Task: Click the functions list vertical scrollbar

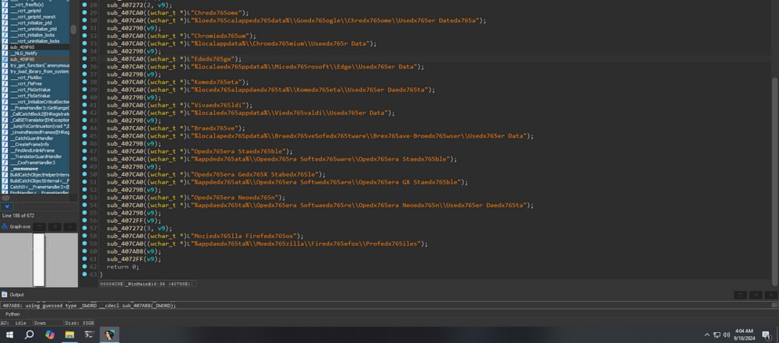Action: pos(74,30)
